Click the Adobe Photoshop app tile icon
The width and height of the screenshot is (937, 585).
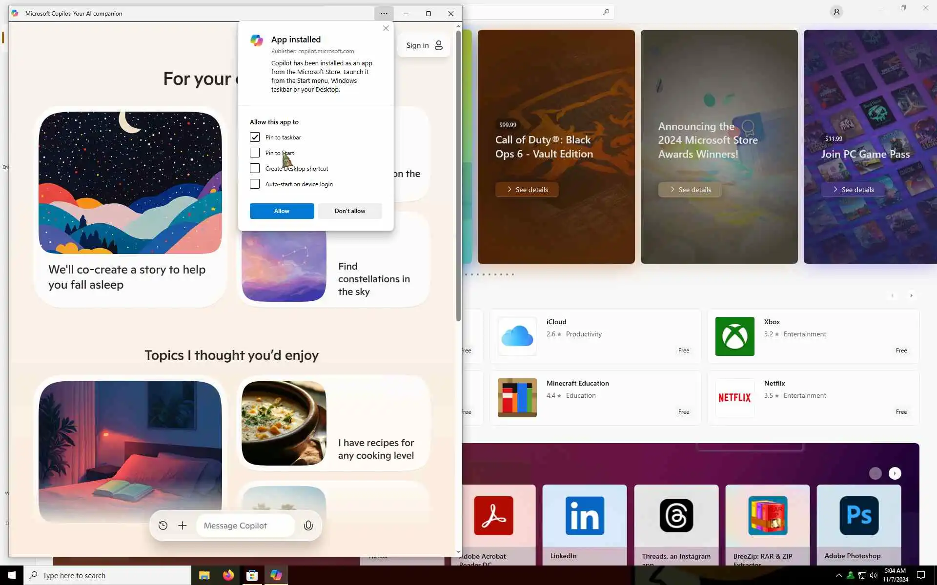(x=858, y=515)
